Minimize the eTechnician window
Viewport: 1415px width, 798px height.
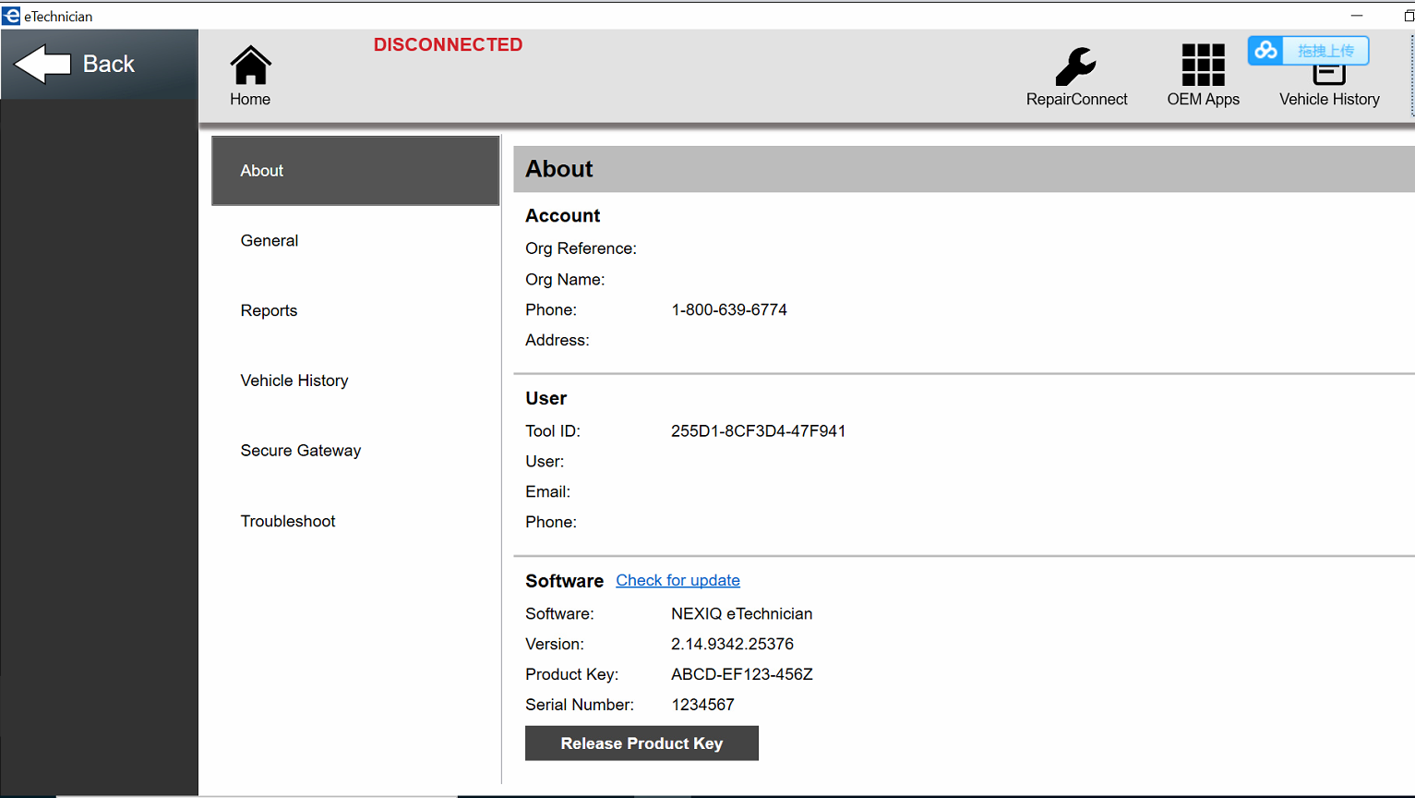coord(1356,16)
